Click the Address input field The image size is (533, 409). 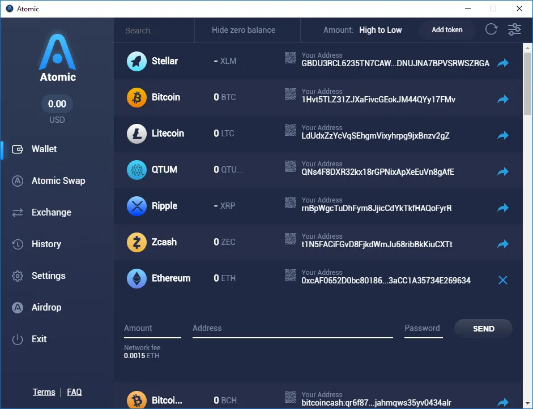tap(293, 329)
